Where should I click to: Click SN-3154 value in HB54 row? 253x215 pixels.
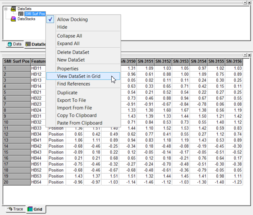pos(199,182)
